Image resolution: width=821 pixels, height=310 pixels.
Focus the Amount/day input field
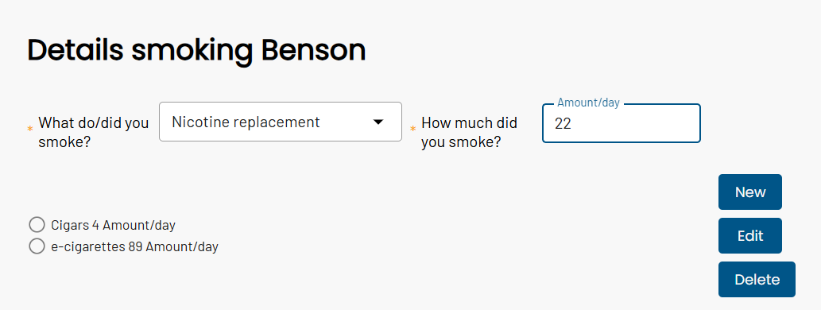[621, 123]
